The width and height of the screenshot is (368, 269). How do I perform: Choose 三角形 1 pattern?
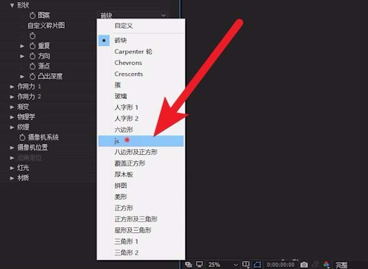click(141, 241)
